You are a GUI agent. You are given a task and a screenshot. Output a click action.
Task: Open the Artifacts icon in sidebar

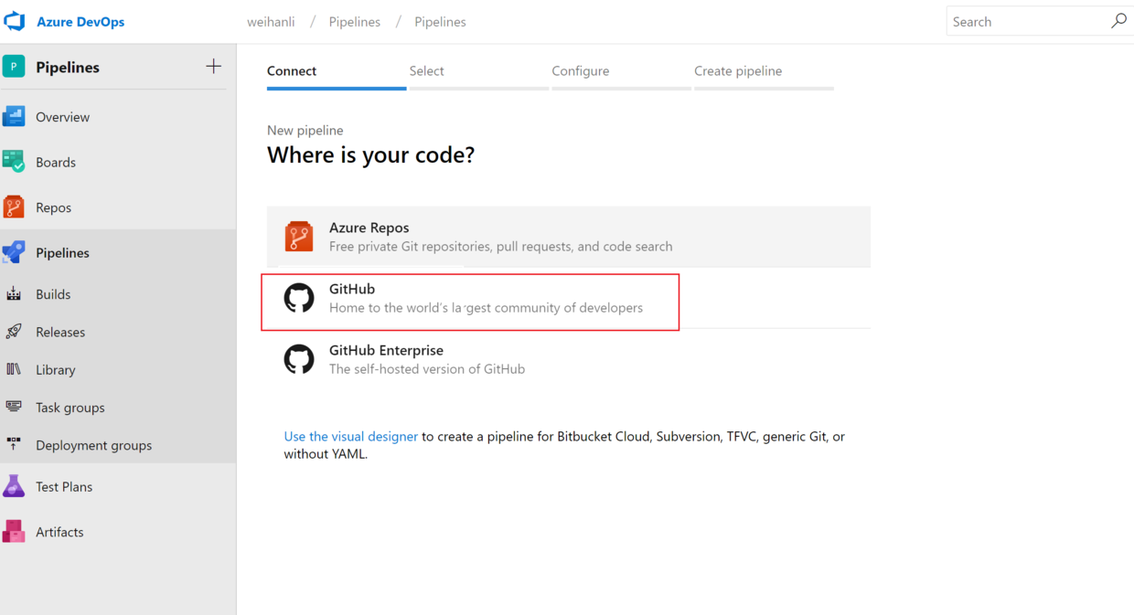tap(14, 531)
